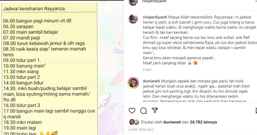Open dunianeti profile picture with story ring
257x135 pixels.
click(x=133, y=83)
